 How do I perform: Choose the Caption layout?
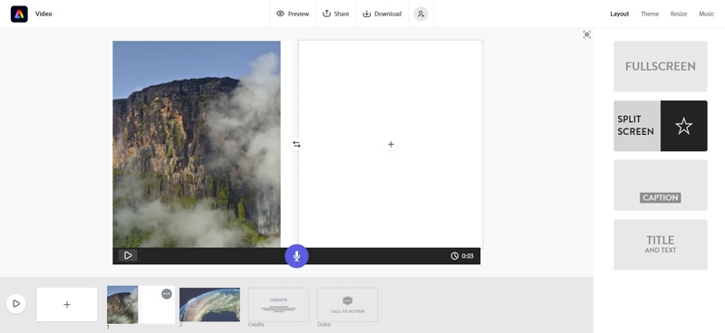click(x=661, y=185)
